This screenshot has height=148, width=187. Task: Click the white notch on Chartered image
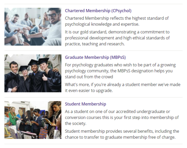pyautogui.click(x=11, y=9)
